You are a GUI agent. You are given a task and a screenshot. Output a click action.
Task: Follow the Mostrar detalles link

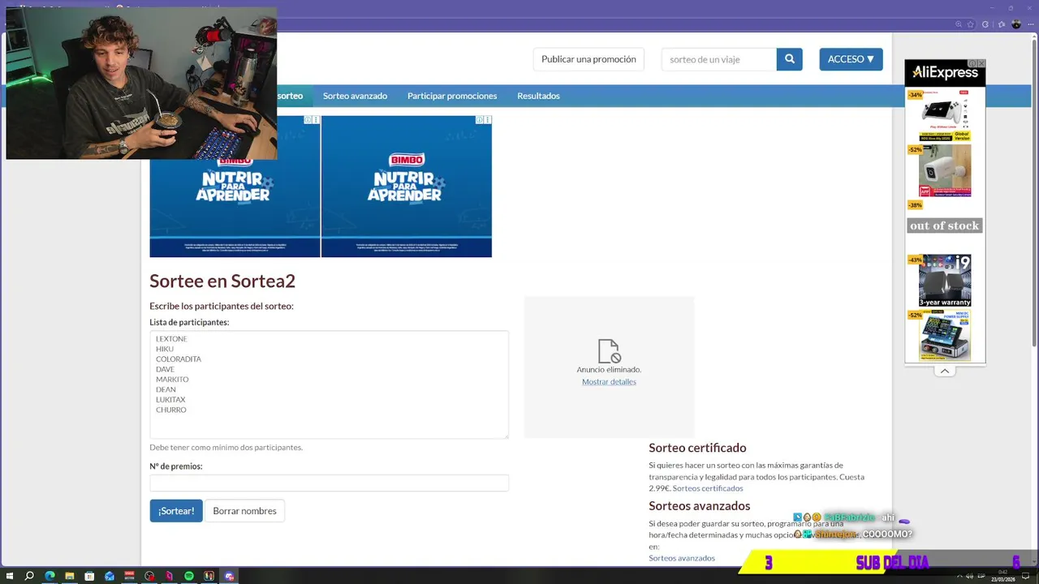tap(609, 382)
